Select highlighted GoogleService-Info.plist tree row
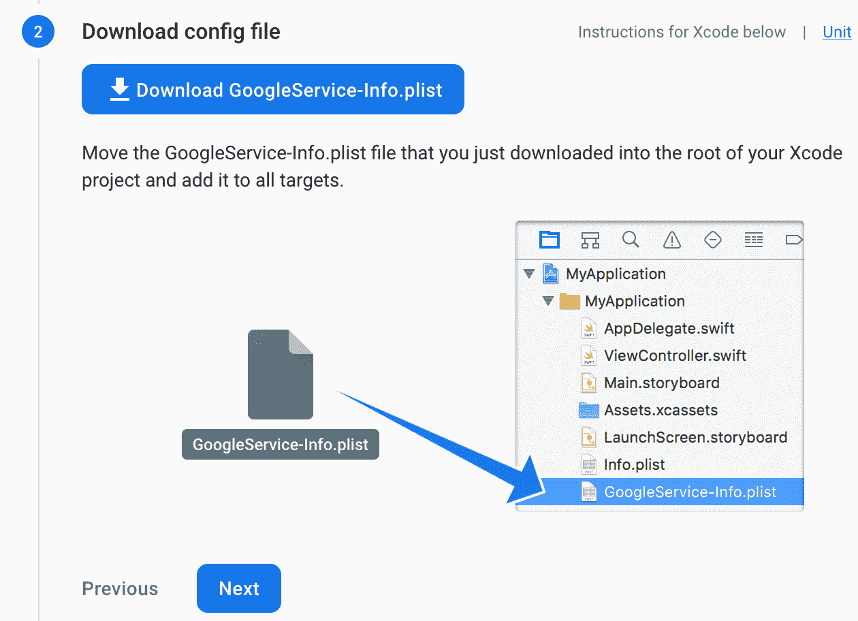This screenshot has height=621, width=858. pos(660,492)
